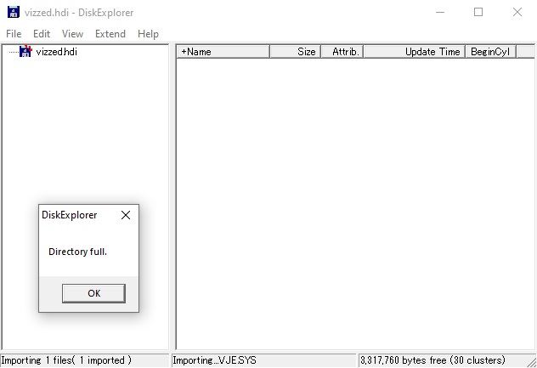Click the Importing VJE.SYS status pane
Image resolution: width=537 pixels, height=368 pixels.
tap(263, 360)
